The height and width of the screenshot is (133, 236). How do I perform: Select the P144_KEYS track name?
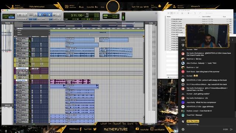pos(21,38)
